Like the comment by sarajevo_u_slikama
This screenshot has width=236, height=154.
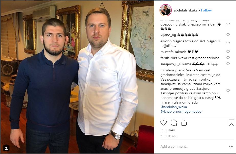pos(228,64)
